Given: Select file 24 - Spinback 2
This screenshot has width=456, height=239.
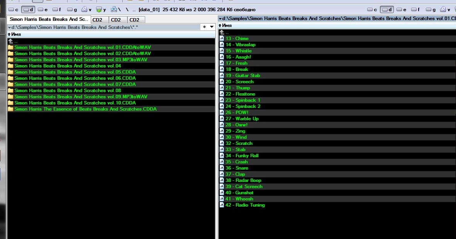Looking at the screenshot, I should [x=243, y=106].
